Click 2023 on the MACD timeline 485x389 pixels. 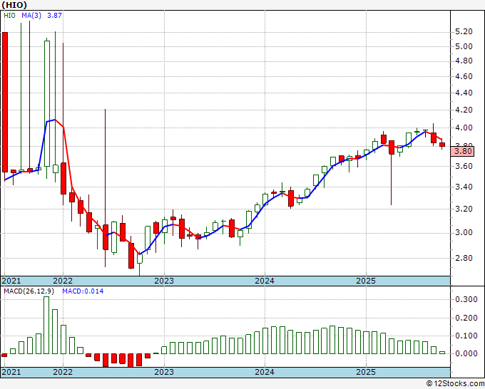pyautogui.click(x=164, y=372)
